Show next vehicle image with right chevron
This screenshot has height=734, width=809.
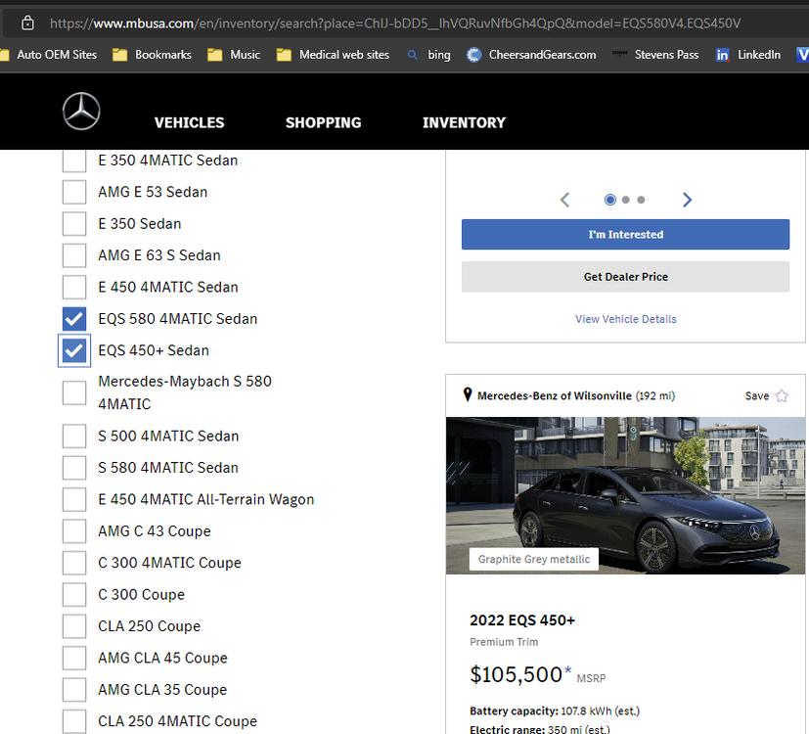[x=687, y=200]
